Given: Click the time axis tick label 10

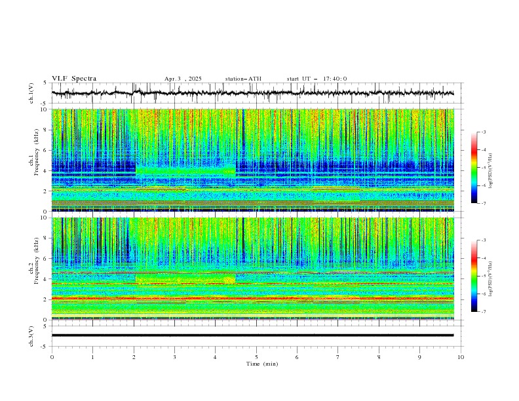Looking at the screenshot, I should [x=461, y=357].
